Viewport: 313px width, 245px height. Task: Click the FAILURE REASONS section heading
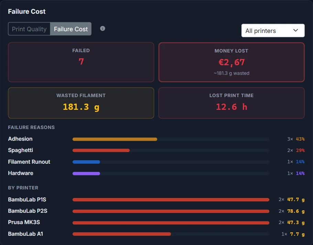point(31,127)
